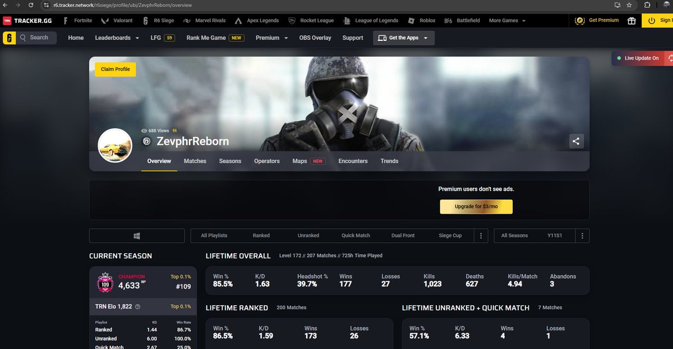
Task: Switch to the Seasons tab
Action: [230, 161]
